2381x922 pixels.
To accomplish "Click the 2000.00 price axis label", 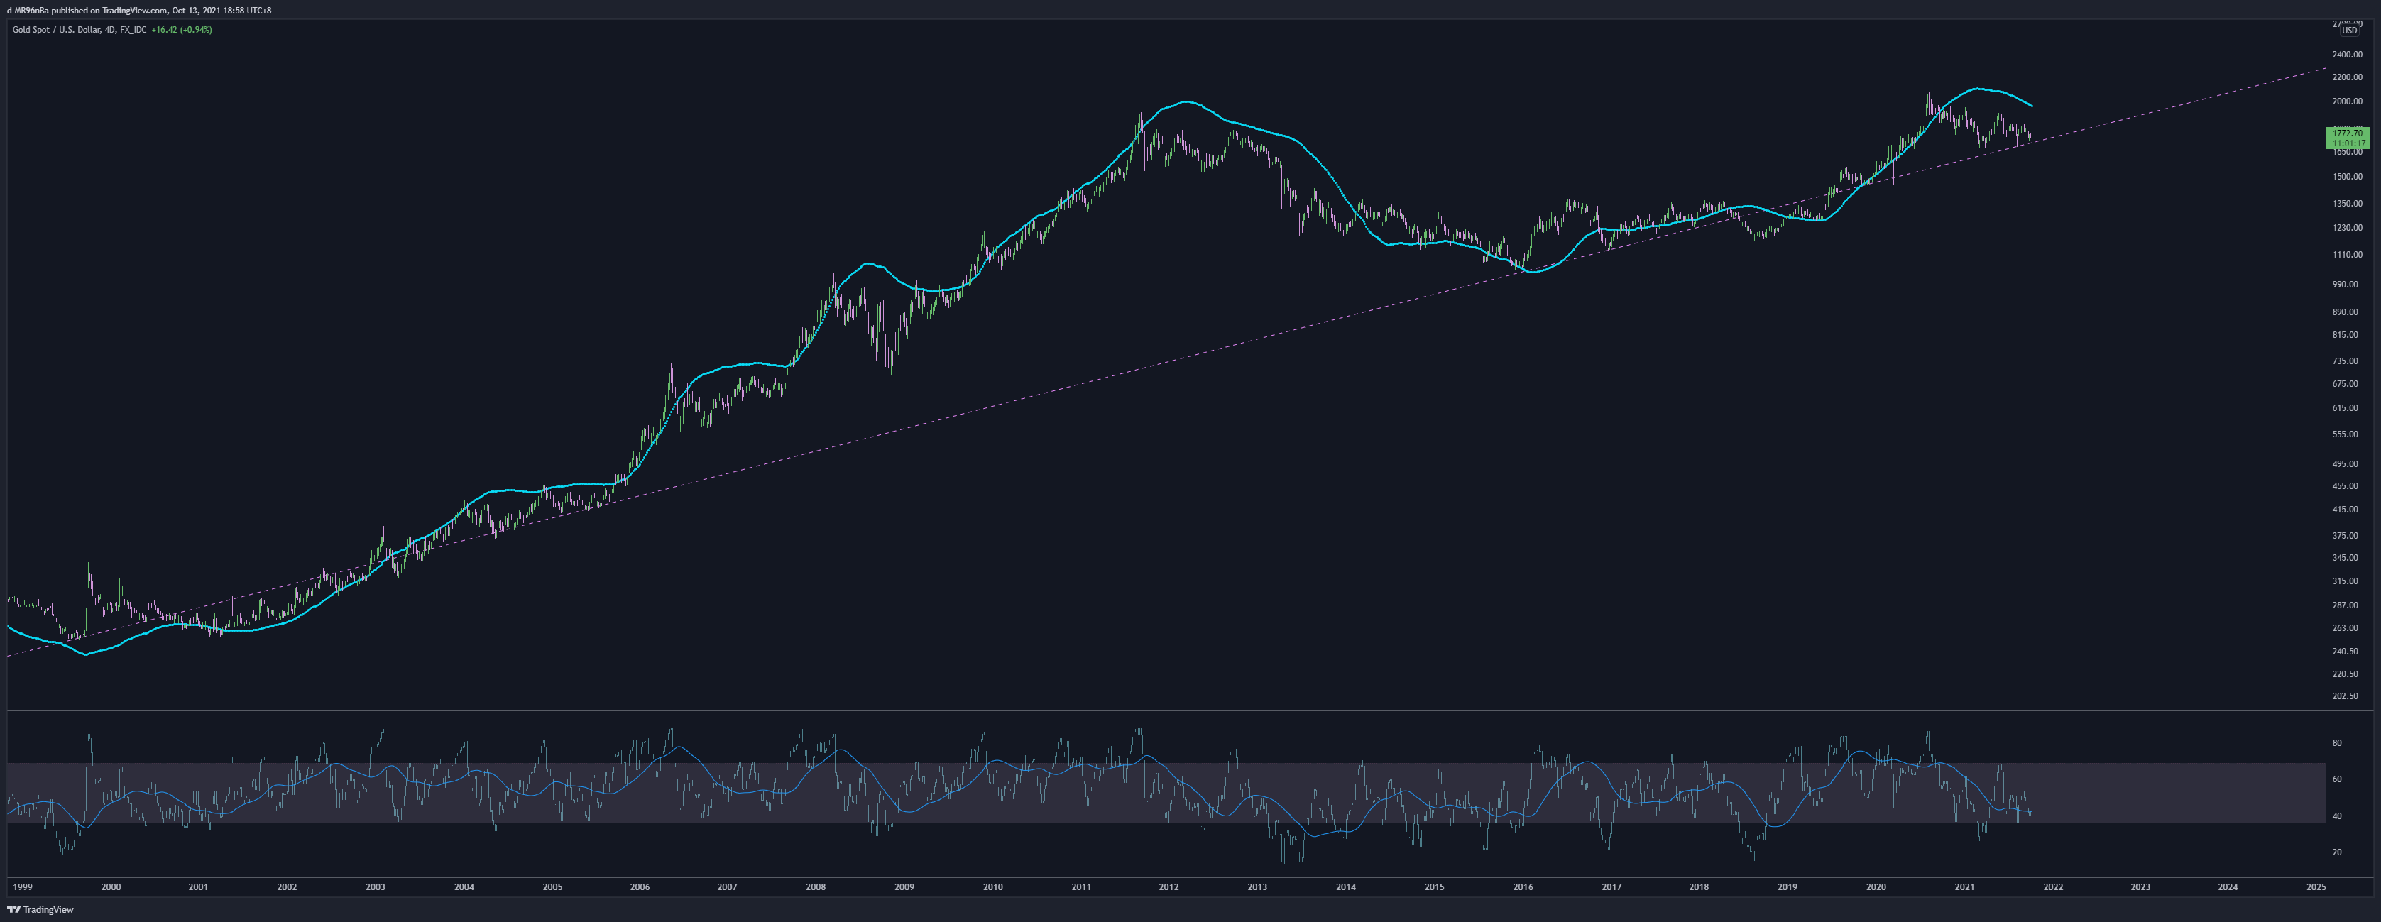I will (2348, 101).
